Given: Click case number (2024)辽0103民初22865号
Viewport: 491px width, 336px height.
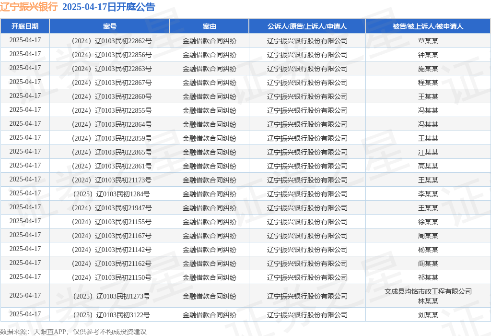Looking at the screenshot, I should [x=112, y=152].
